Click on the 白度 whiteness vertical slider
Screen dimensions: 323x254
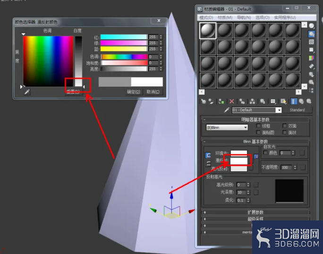(78, 61)
